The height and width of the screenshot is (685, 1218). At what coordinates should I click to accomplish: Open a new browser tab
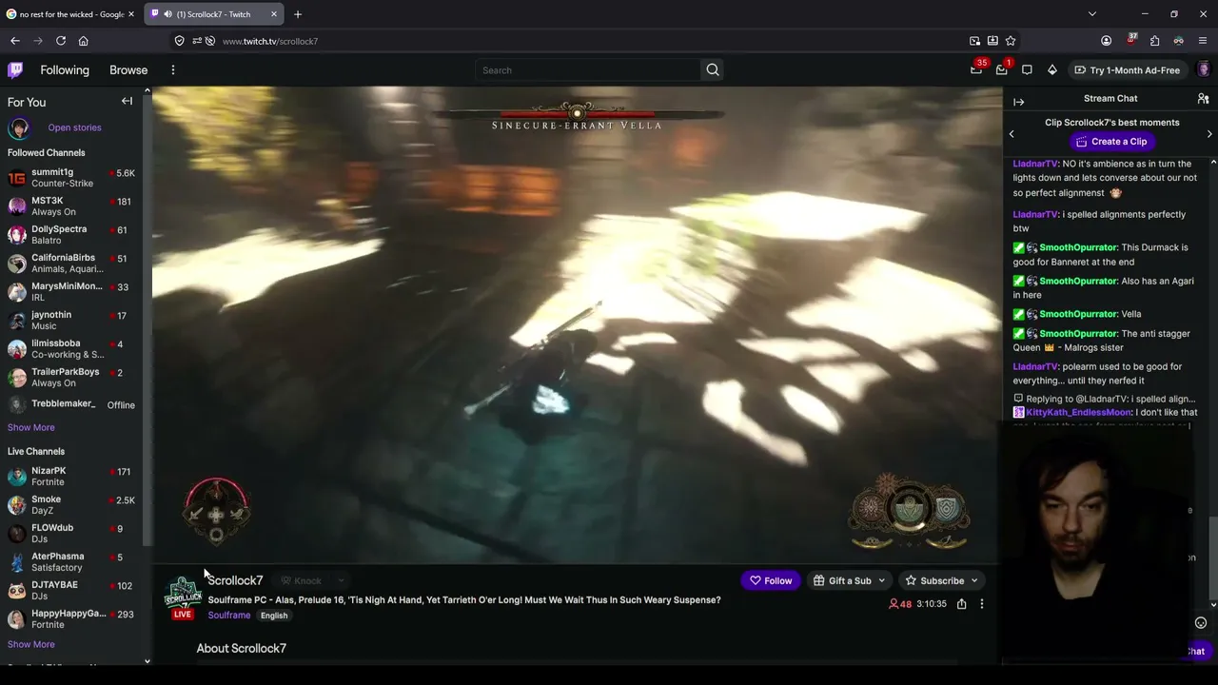click(298, 14)
